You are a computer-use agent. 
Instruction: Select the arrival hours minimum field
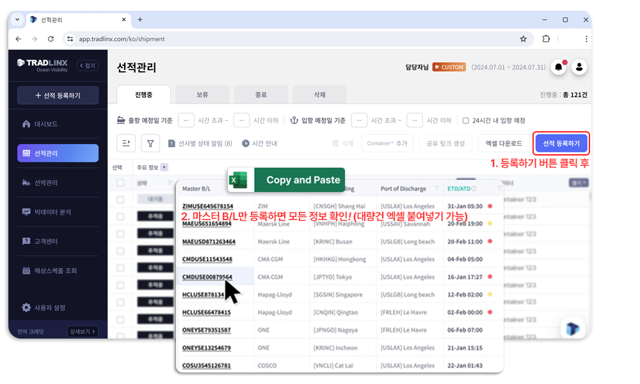point(359,120)
